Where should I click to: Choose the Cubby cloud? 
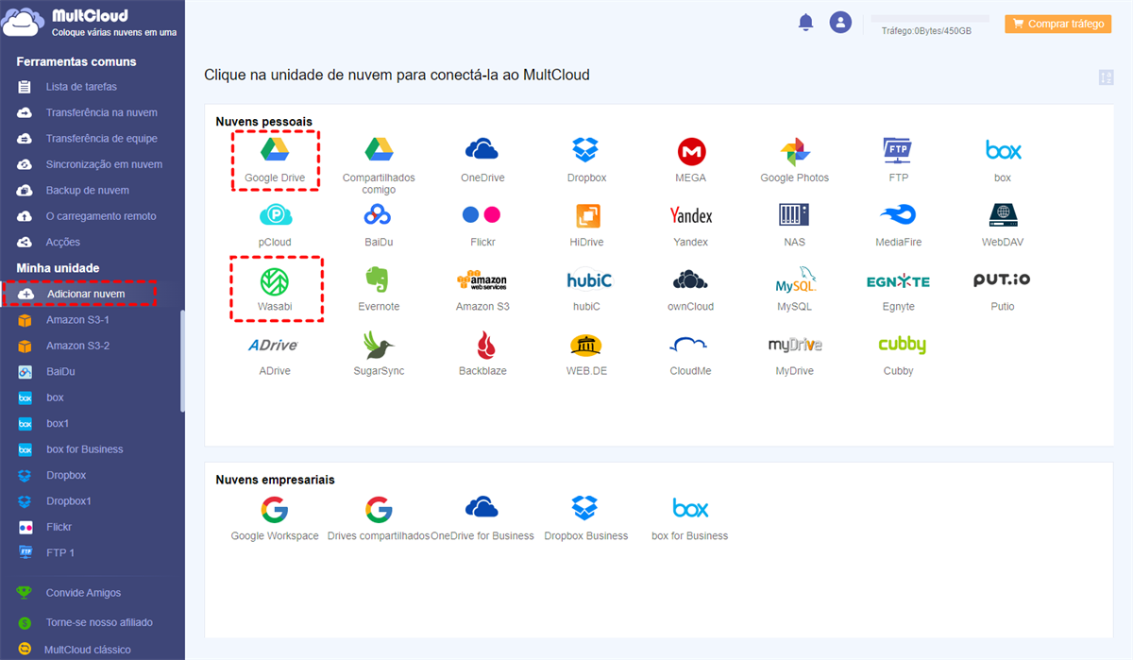902,353
